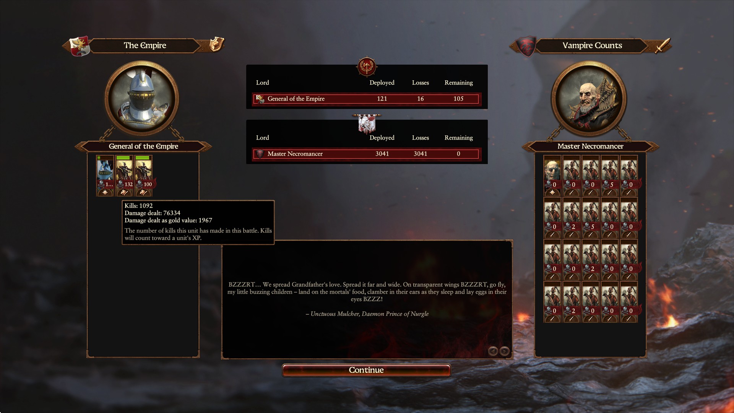Select the General of the Empire results row
Image resolution: width=734 pixels, height=413 pixels.
click(x=367, y=99)
